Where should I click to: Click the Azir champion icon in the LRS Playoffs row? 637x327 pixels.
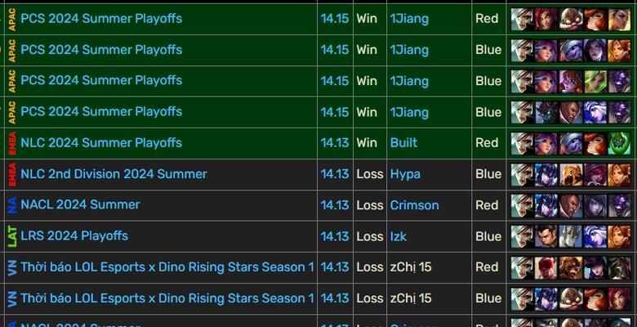571,237
